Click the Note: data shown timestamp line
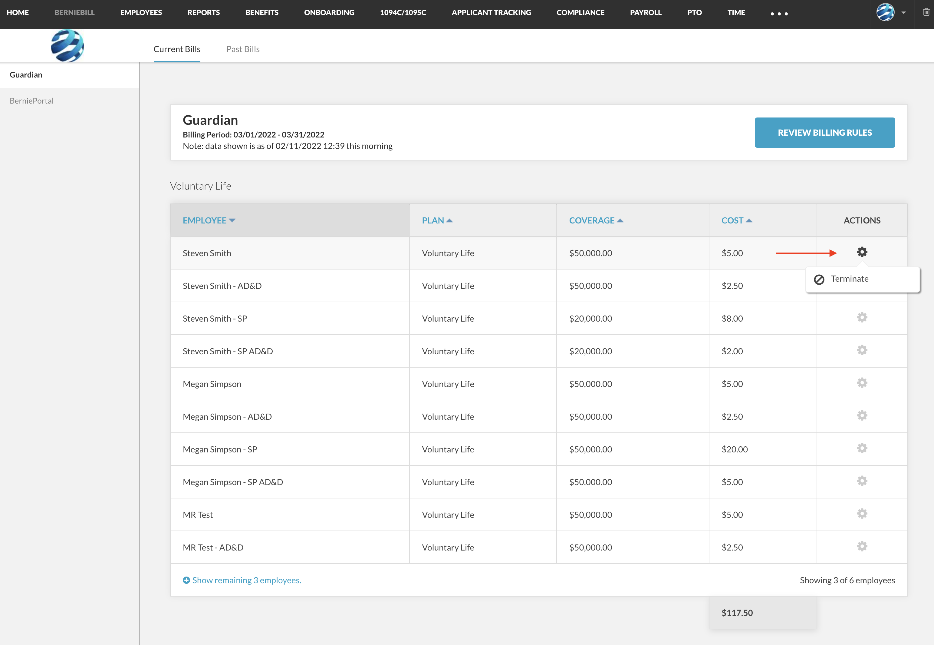Viewport: 934px width, 645px height. [288, 146]
